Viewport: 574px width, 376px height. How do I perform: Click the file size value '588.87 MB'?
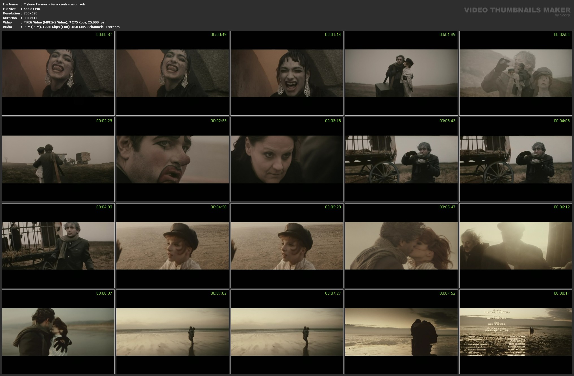(x=32, y=9)
